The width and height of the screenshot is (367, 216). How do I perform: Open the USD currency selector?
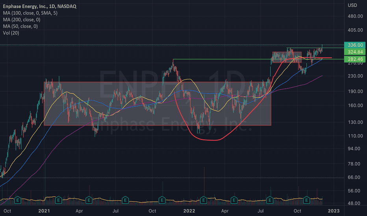pyautogui.click(x=352, y=5)
